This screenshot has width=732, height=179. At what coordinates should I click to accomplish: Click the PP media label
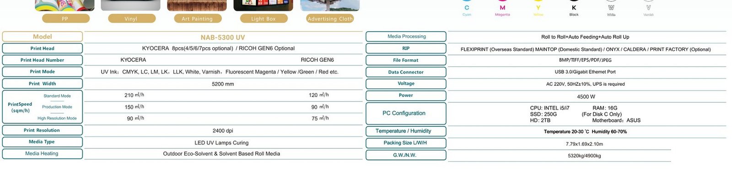point(65,18)
